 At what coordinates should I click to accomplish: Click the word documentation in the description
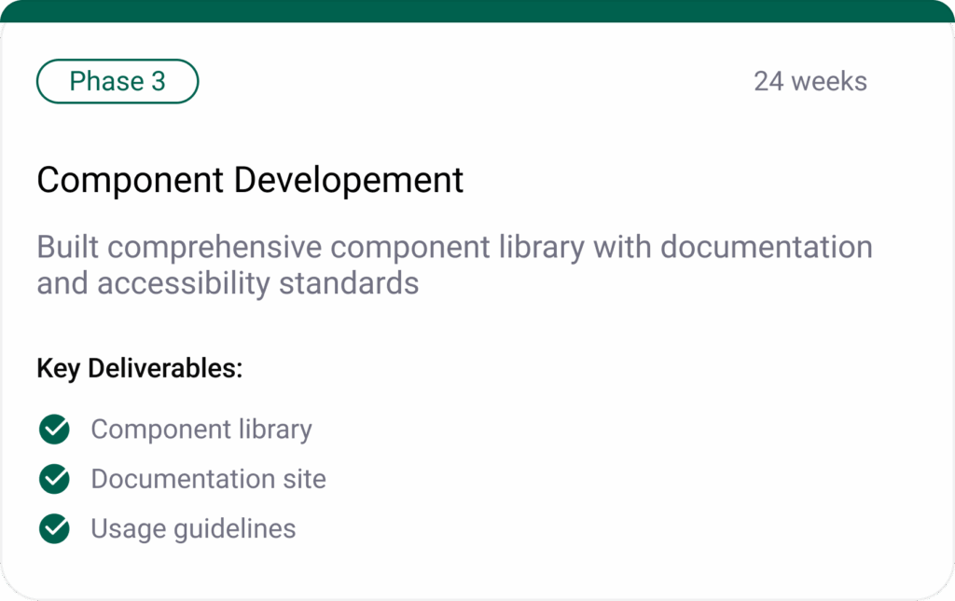click(x=766, y=248)
